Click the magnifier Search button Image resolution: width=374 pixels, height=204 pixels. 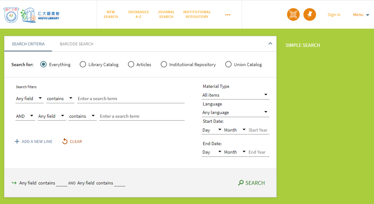point(251,183)
